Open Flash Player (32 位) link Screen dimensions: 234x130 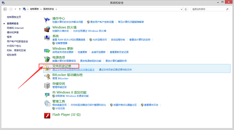pyautogui.click(x=66, y=115)
